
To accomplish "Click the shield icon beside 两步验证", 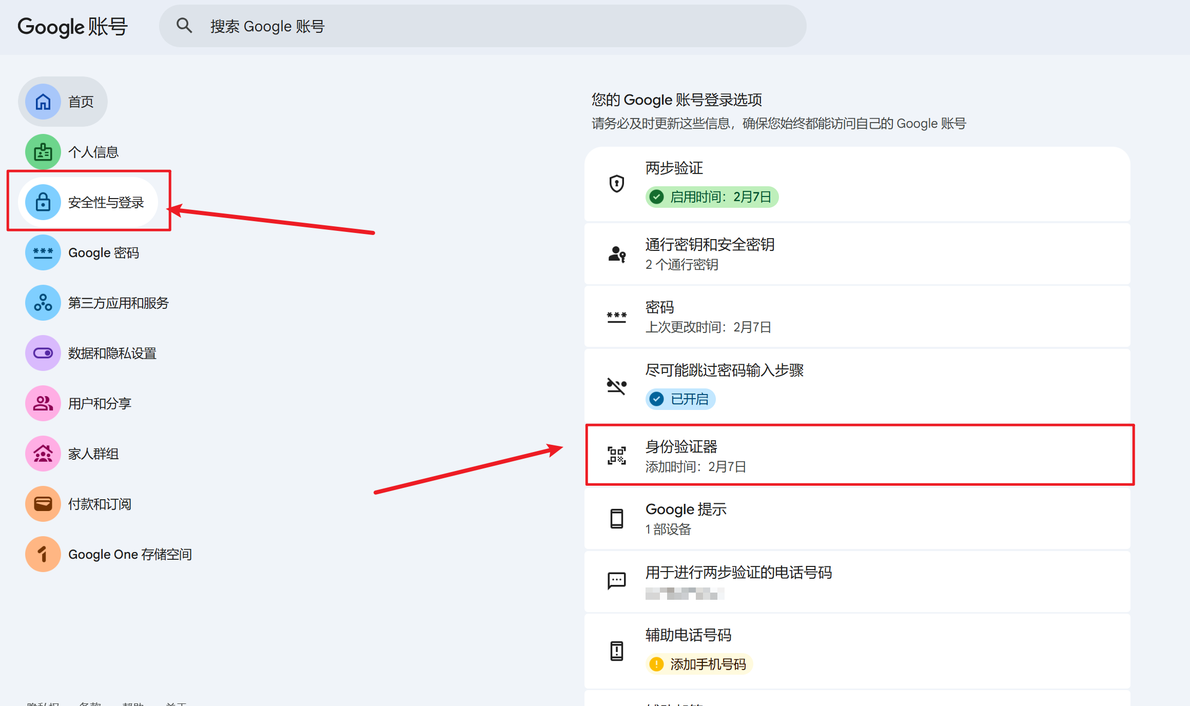I will (x=616, y=183).
